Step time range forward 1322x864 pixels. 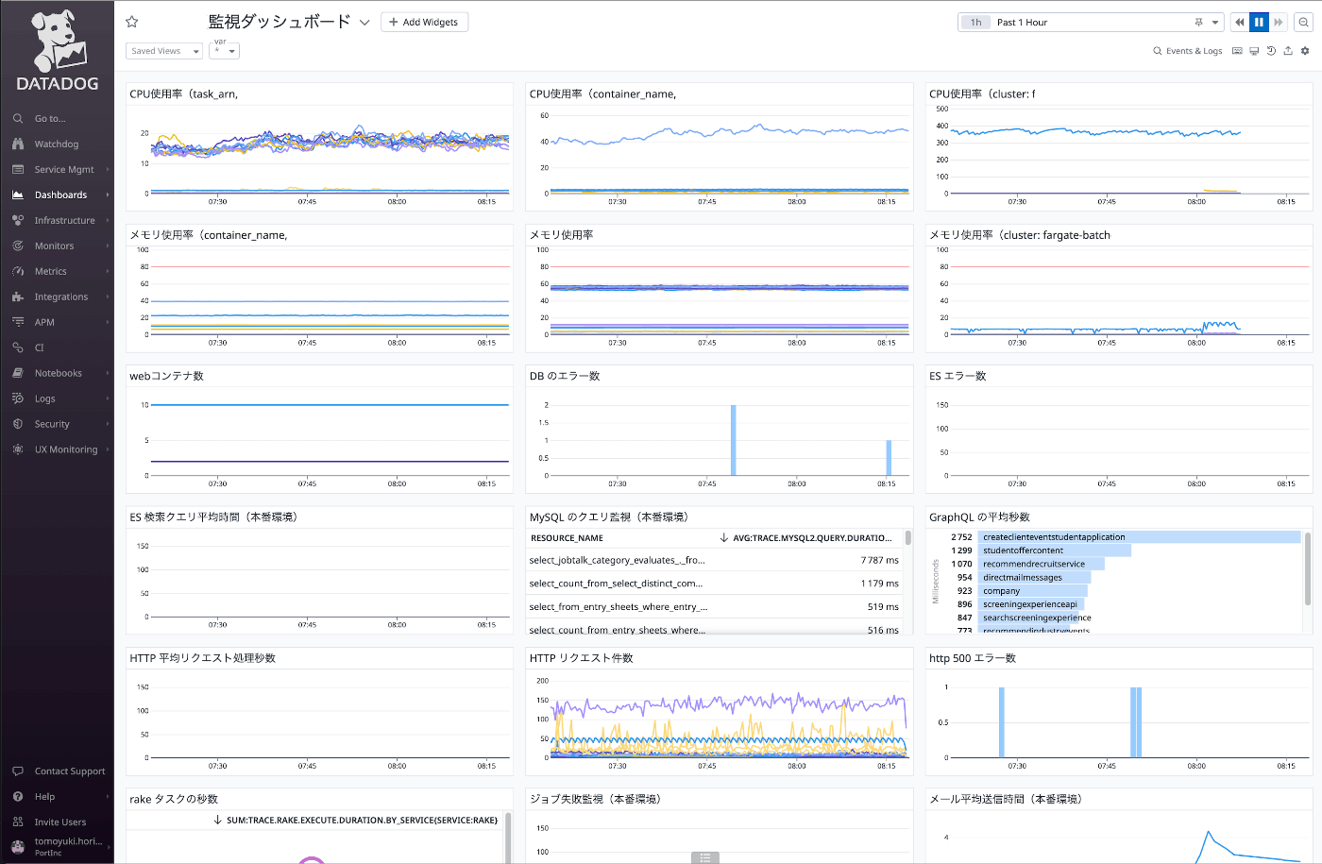coord(1279,23)
